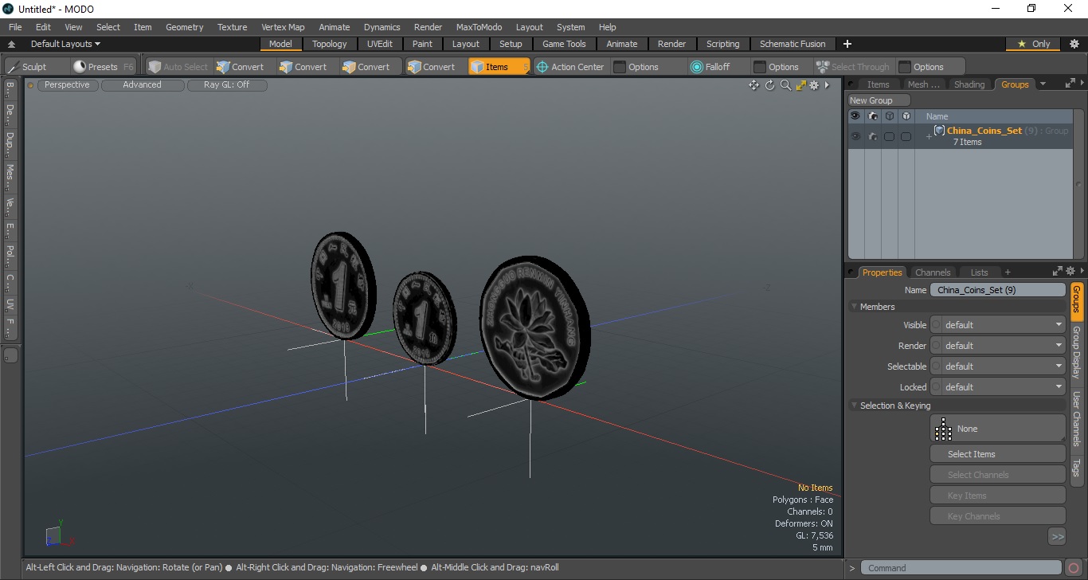
Task: Collapse the Selection & Keying section
Action: 855,406
